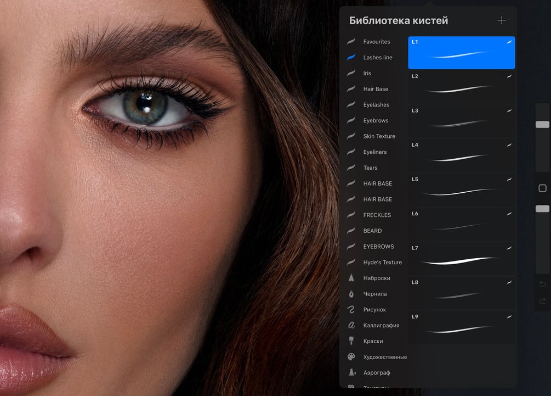
Task: Click the undo arrow in sidebar
Action: coord(542,284)
